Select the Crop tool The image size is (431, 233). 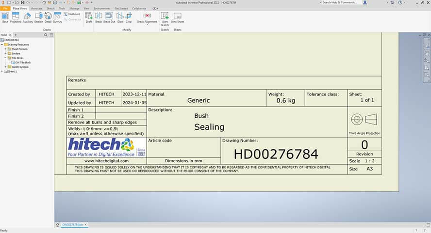[129, 17]
